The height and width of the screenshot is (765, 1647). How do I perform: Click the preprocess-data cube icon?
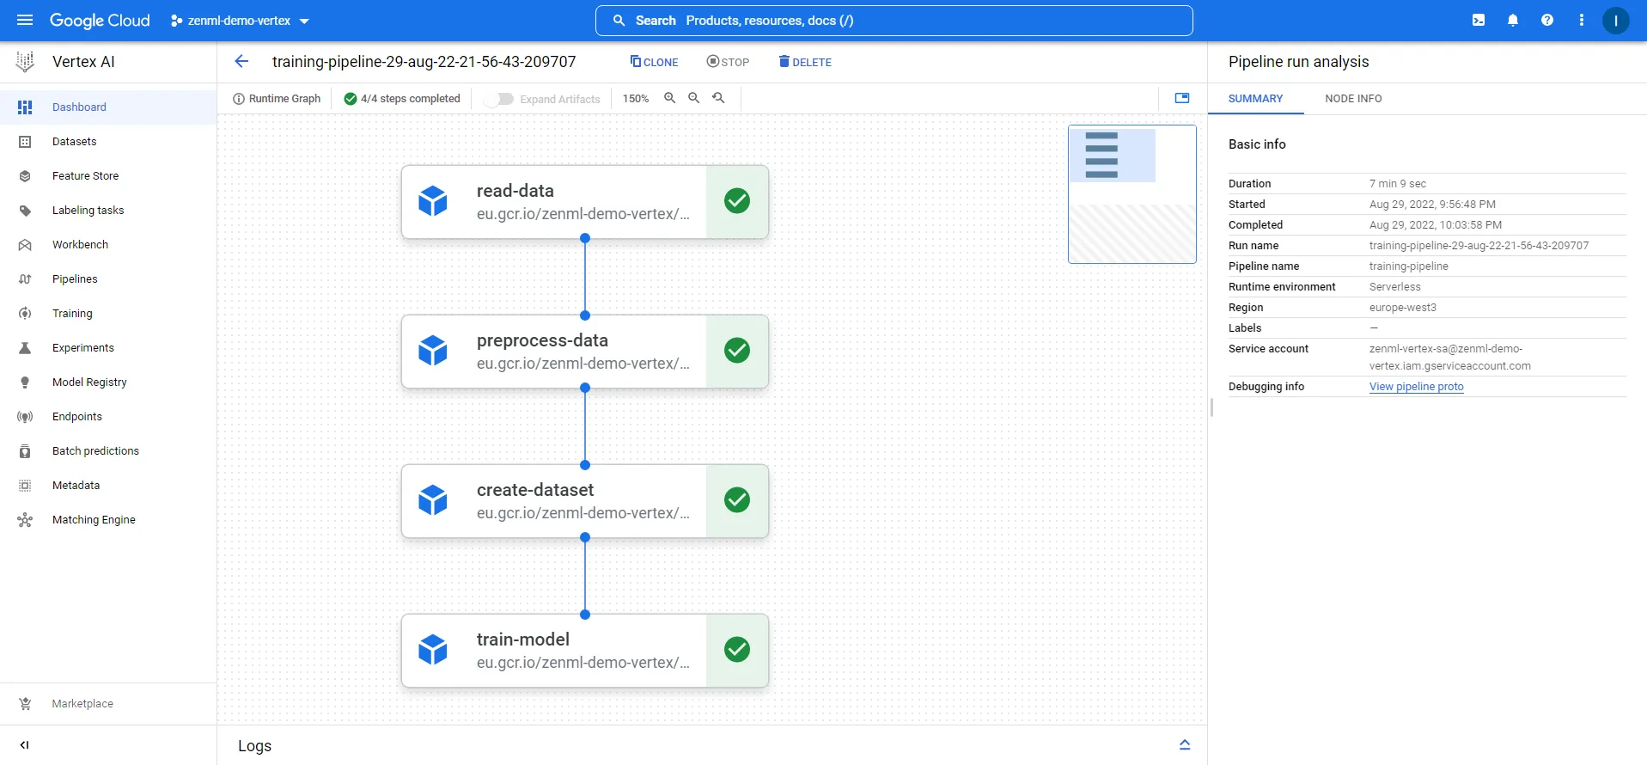point(433,351)
